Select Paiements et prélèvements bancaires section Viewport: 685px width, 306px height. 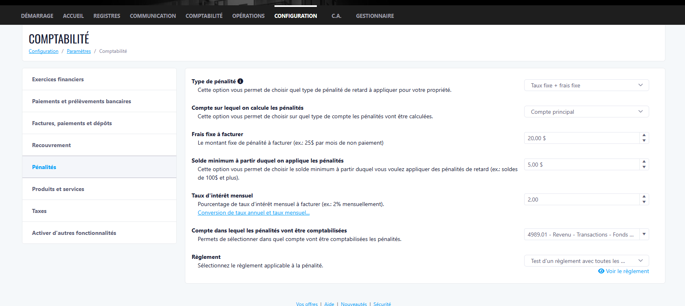tap(99, 101)
